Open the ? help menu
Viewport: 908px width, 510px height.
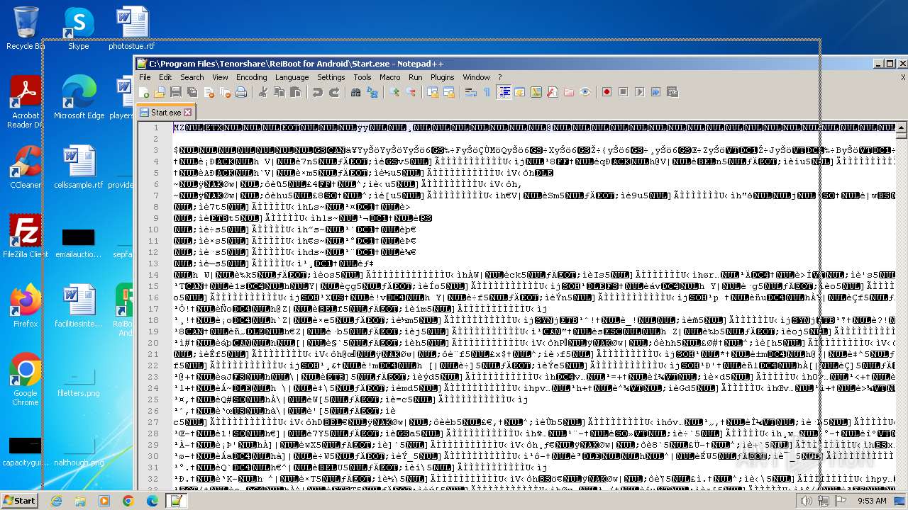point(499,77)
